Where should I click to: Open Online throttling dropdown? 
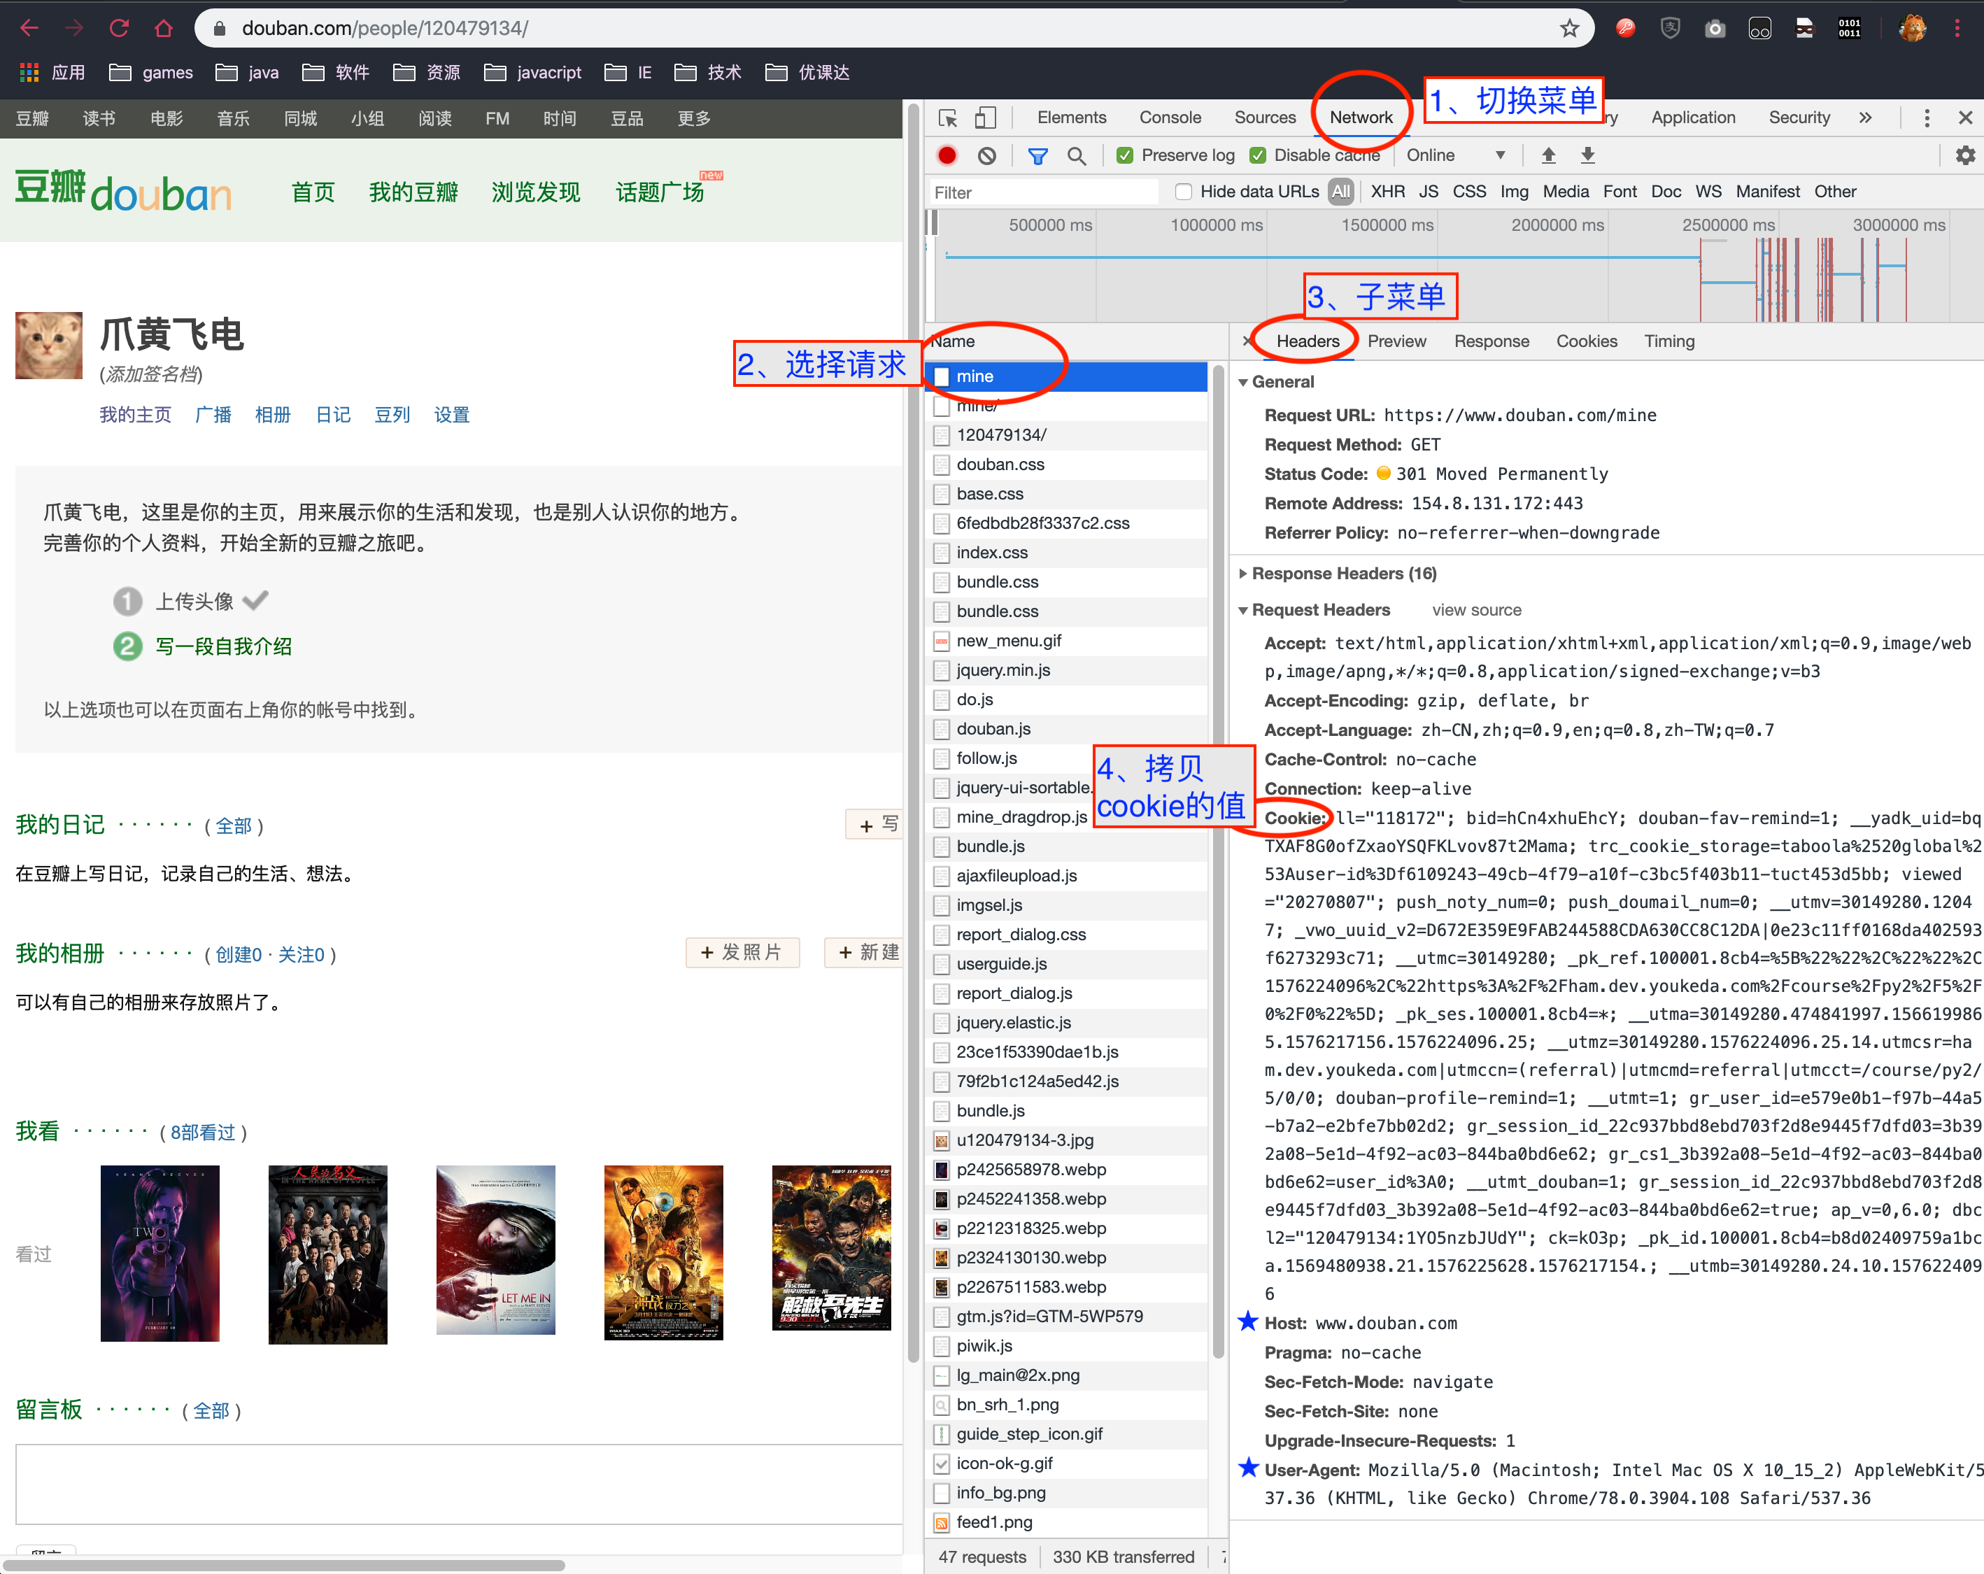click(x=1455, y=155)
